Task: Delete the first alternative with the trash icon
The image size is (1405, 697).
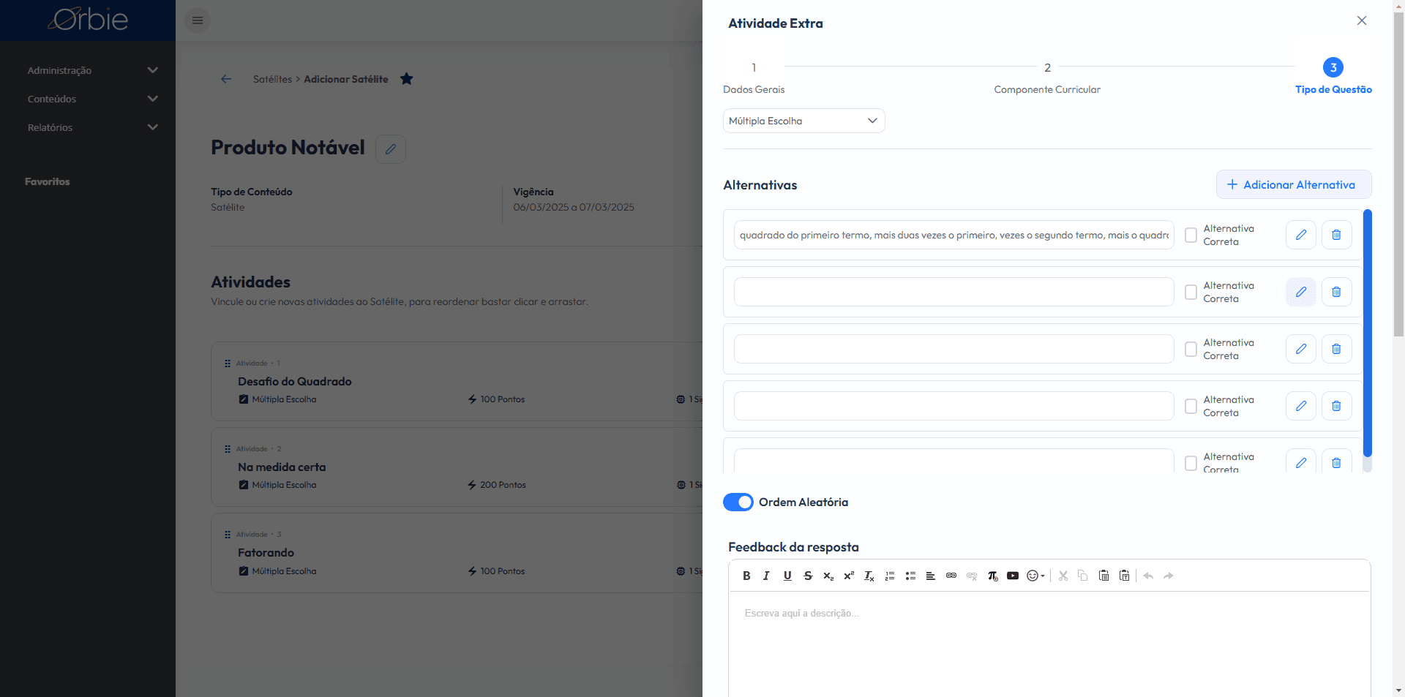Action: [x=1336, y=235]
